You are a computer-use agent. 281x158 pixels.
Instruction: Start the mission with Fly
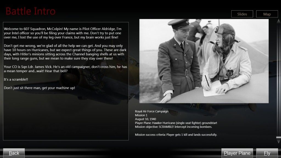pyautogui.click(x=267, y=153)
